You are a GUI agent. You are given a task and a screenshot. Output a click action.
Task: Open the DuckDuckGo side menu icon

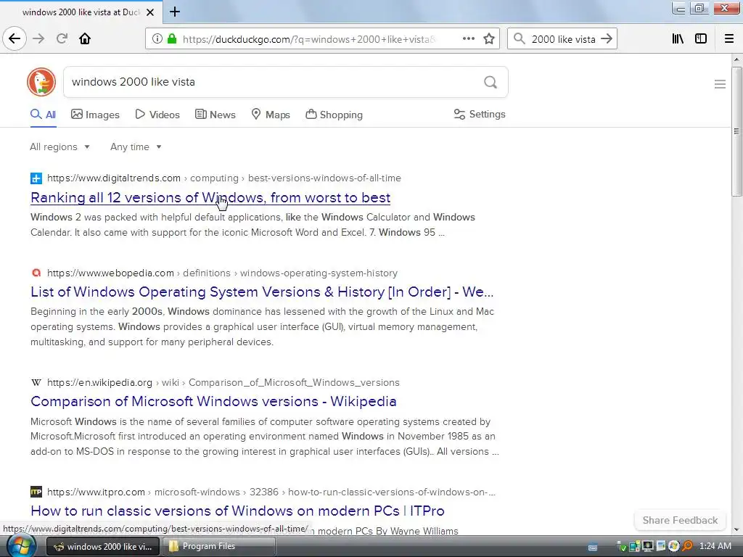point(720,84)
